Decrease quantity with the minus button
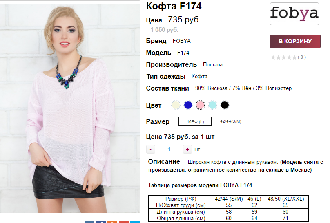 click(150, 149)
